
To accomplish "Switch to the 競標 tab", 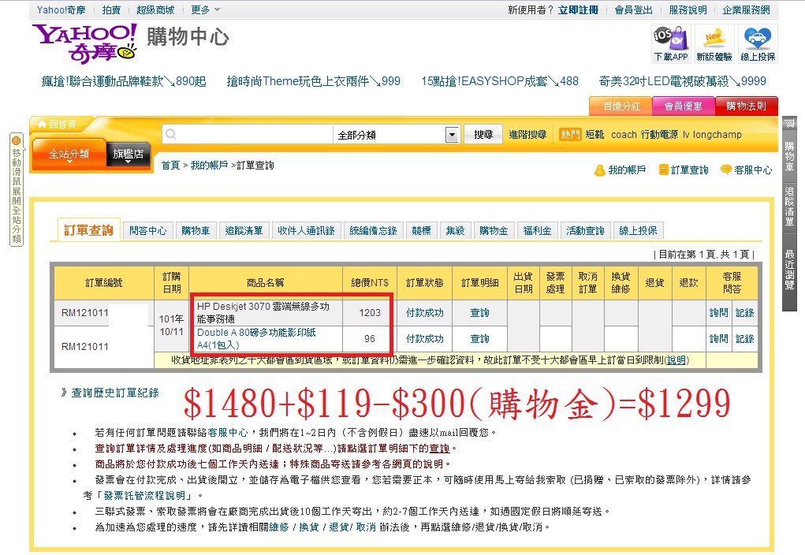I will 422,230.
